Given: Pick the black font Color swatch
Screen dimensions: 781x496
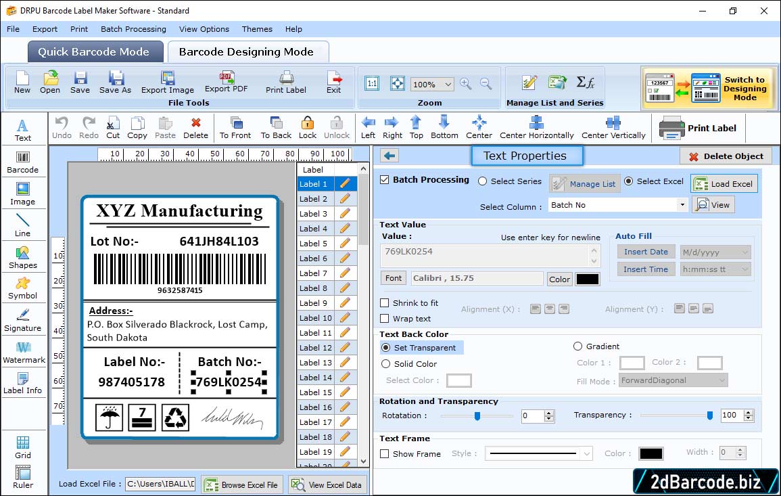Looking at the screenshot, I should click(587, 279).
